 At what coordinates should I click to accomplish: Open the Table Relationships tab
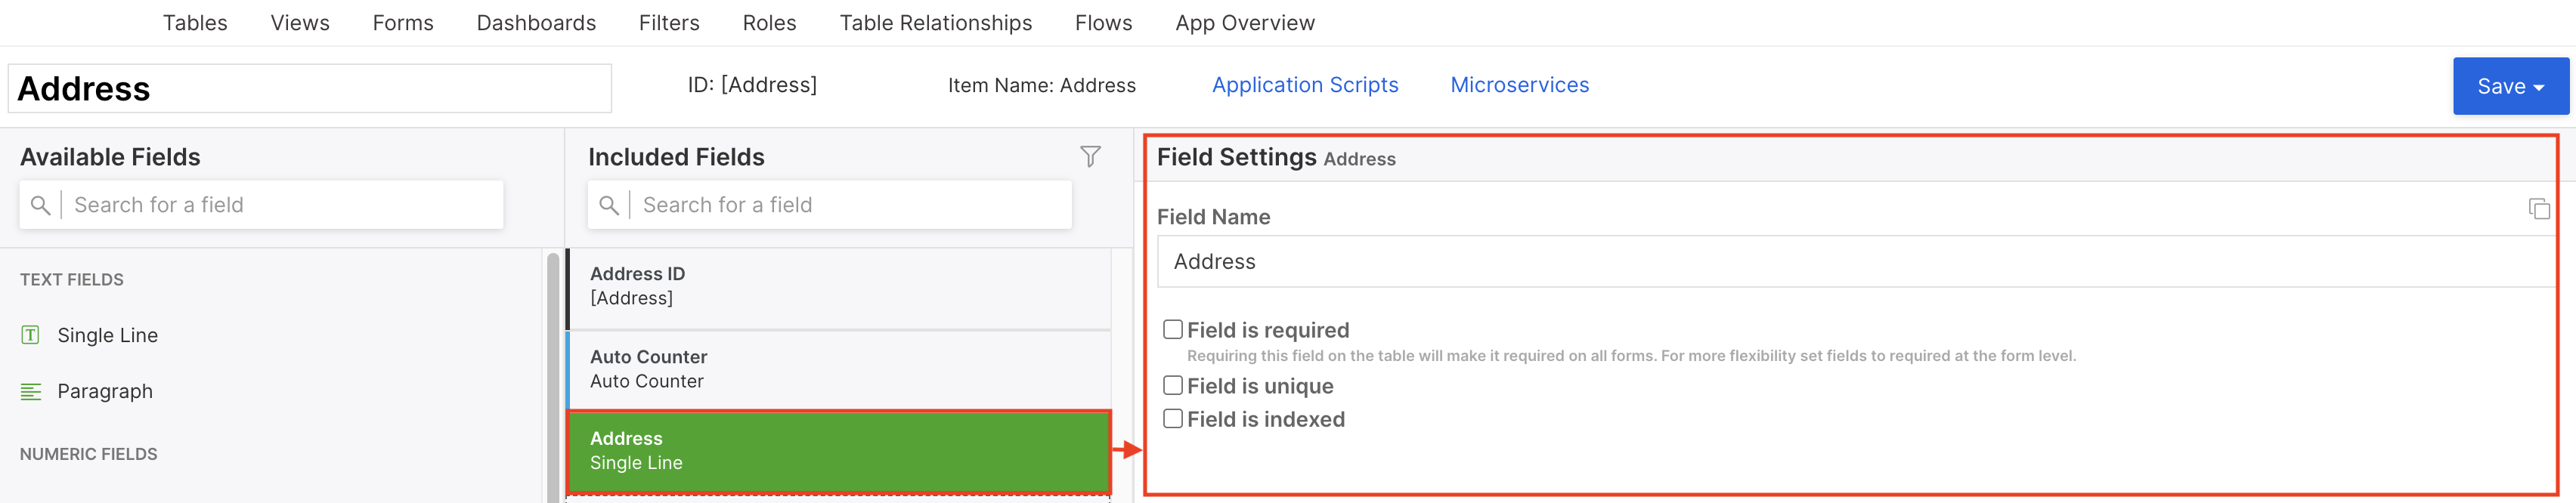(935, 23)
